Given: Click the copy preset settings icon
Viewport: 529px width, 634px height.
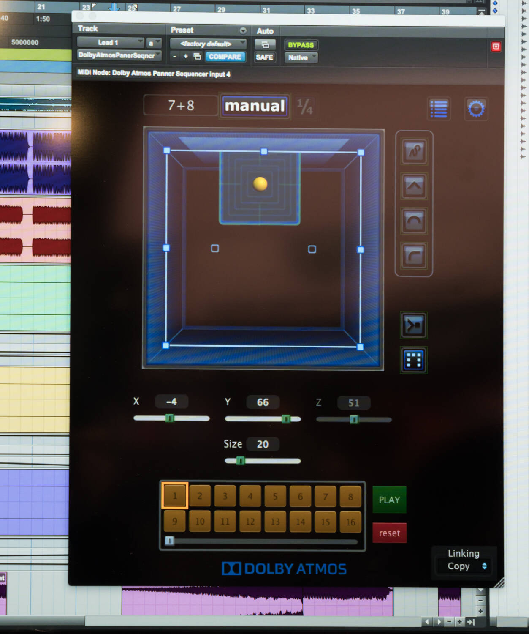Looking at the screenshot, I should click(x=197, y=57).
